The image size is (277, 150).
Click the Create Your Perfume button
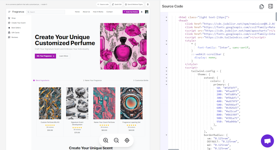[131, 12]
